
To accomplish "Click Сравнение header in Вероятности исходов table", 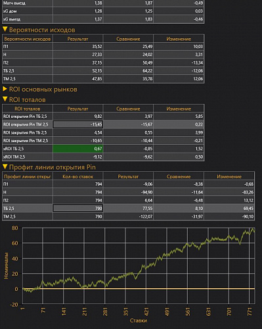I will 128,39.
